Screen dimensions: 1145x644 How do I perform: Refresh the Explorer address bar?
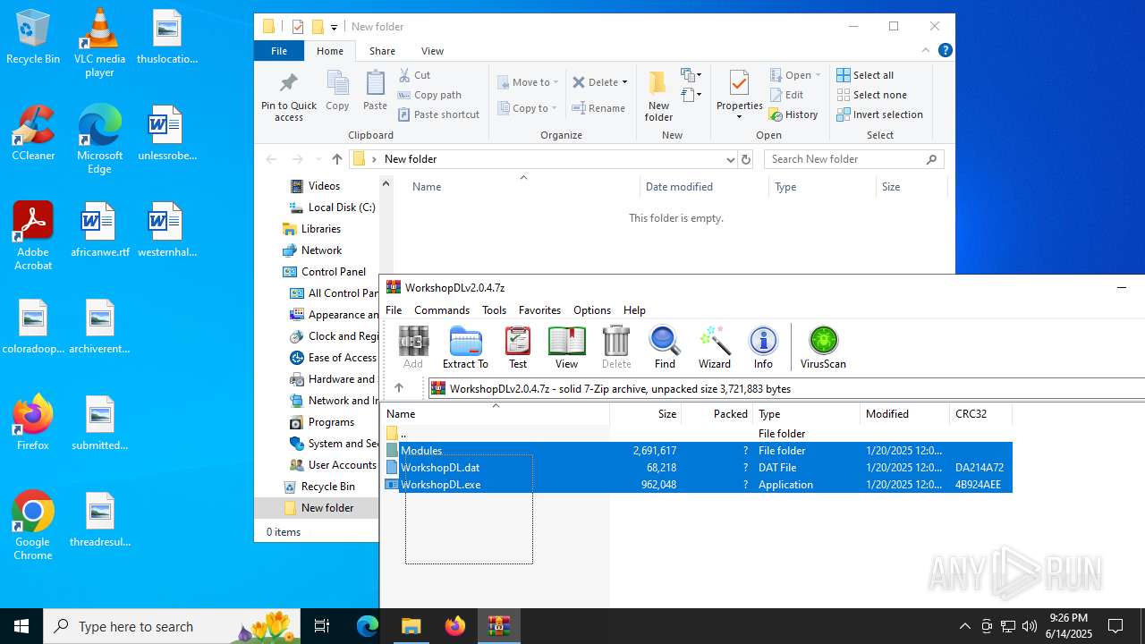pos(746,159)
